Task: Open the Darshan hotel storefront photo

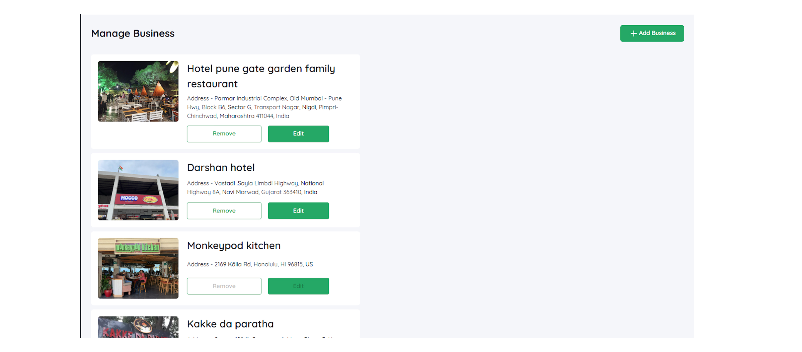Action: [138, 190]
